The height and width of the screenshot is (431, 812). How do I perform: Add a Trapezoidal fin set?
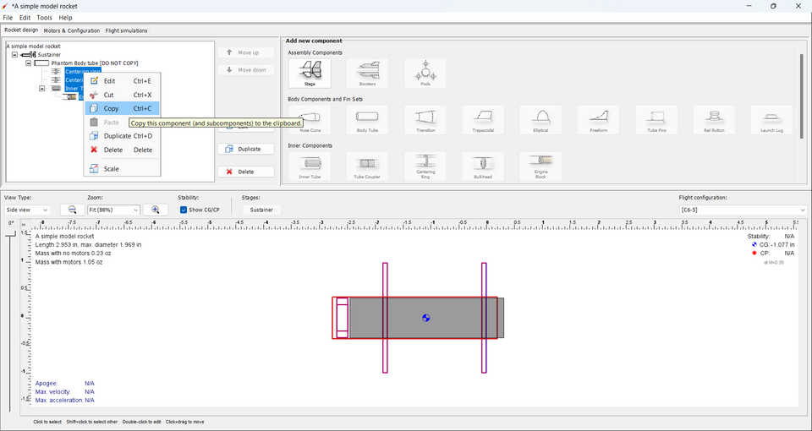coord(483,120)
